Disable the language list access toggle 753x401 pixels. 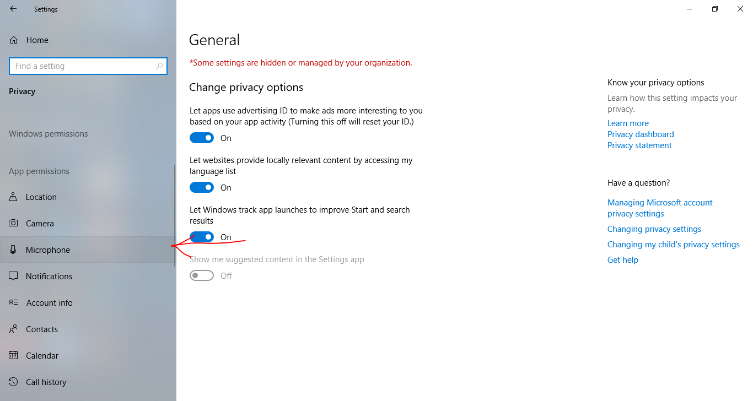click(202, 188)
